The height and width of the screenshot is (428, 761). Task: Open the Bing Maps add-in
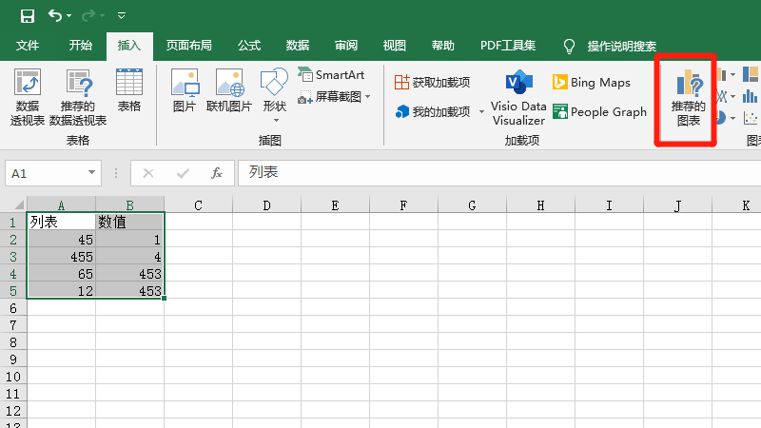coord(591,83)
